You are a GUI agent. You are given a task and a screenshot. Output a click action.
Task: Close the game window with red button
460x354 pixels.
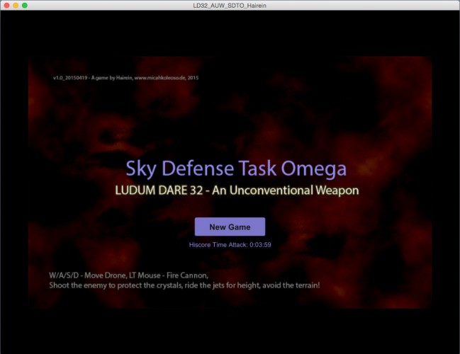6,5
